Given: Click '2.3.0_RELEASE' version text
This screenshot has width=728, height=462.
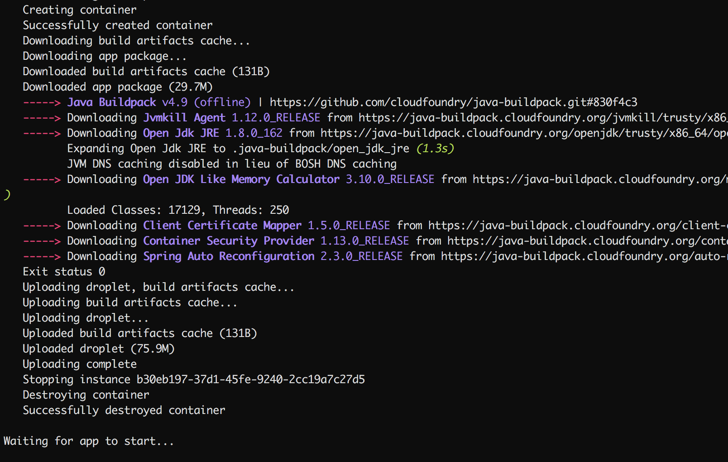Looking at the screenshot, I should coord(362,256).
